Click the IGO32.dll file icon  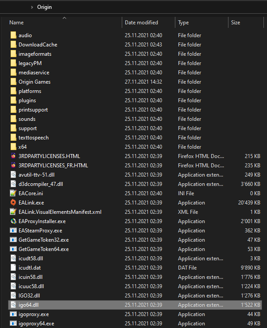coord(13,295)
